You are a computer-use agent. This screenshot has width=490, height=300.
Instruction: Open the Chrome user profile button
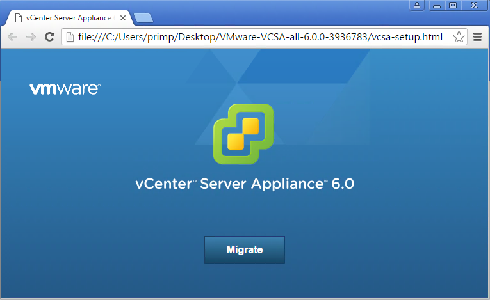417,5
